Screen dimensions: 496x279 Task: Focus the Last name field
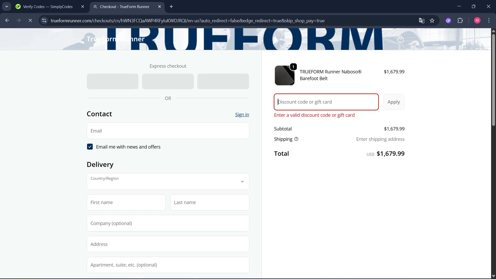210,202
